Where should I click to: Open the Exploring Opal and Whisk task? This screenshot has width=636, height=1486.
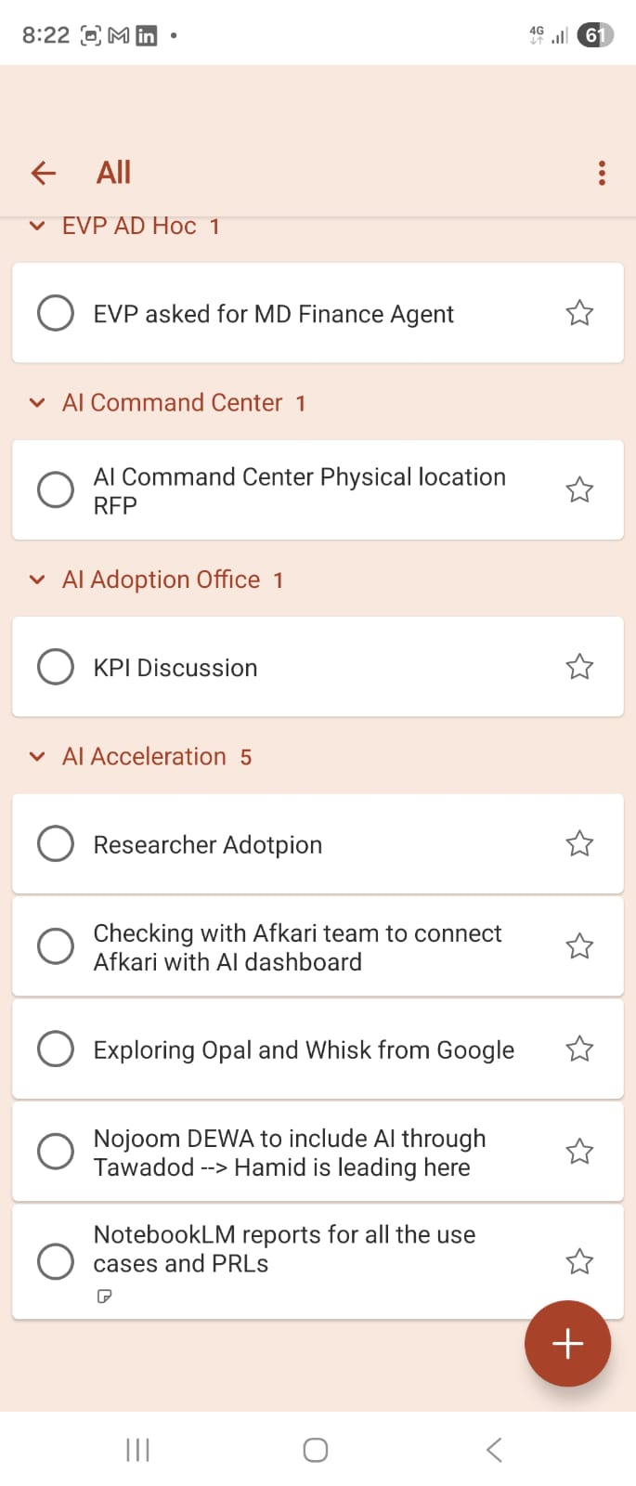tap(304, 1049)
